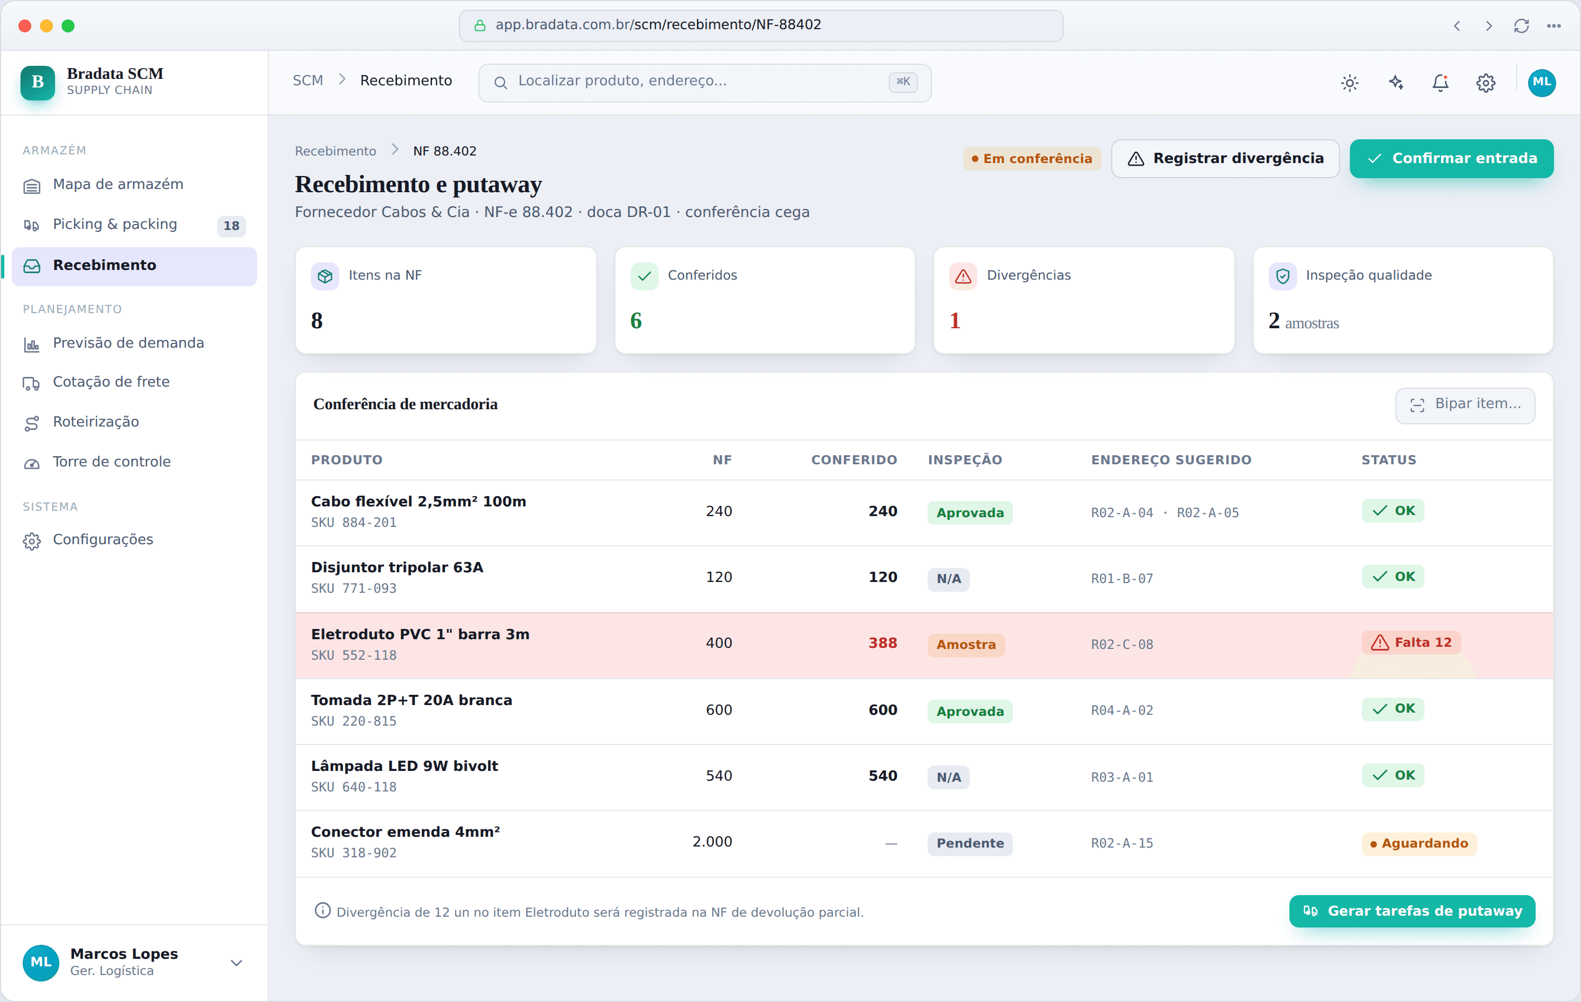Click address R02-C-08
The height and width of the screenshot is (1002, 1581).
coord(1122,645)
